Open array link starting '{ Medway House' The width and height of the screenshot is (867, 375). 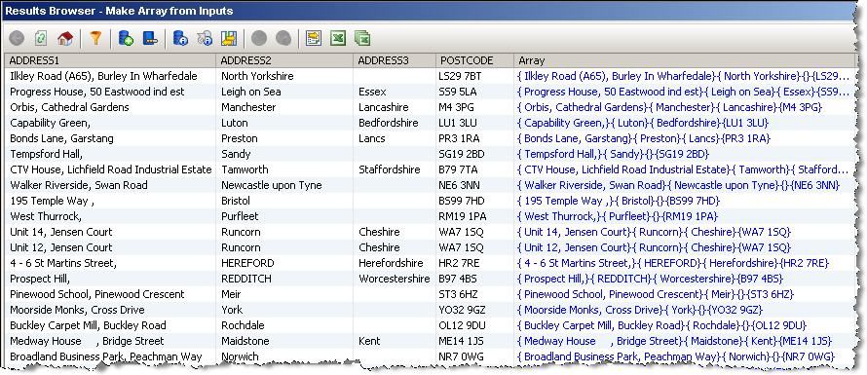pyautogui.click(x=674, y=341)
